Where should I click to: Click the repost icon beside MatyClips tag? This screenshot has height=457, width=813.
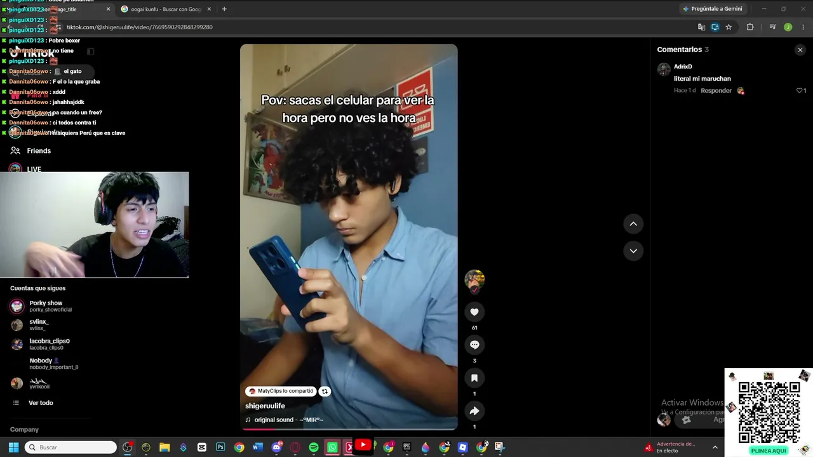coord(325,392)
